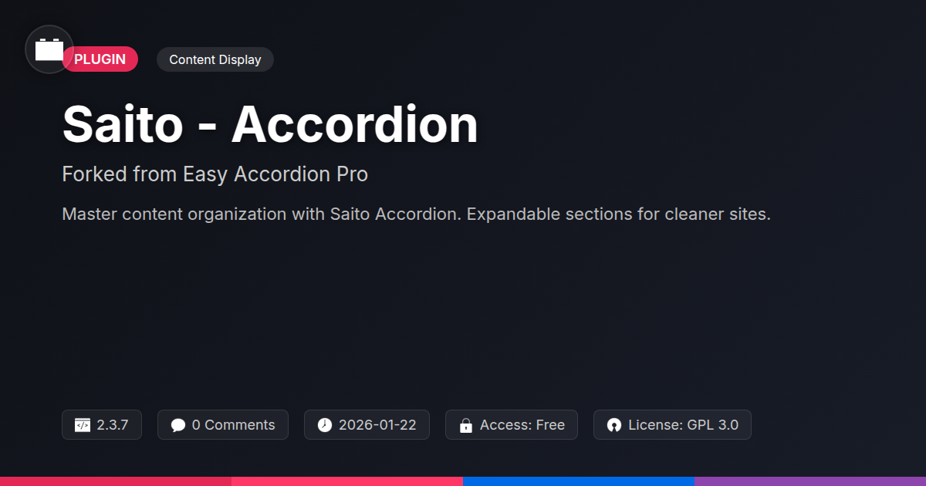926x486 pixels.
Task: Click the crimson segment of bottom color bar
Action: pyautogui.click(x=116, y=481)
